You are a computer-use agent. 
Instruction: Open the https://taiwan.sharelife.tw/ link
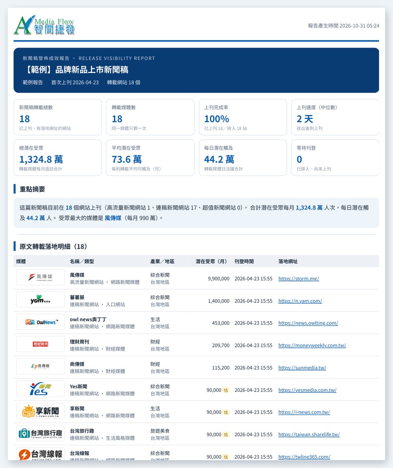(309, 435)
